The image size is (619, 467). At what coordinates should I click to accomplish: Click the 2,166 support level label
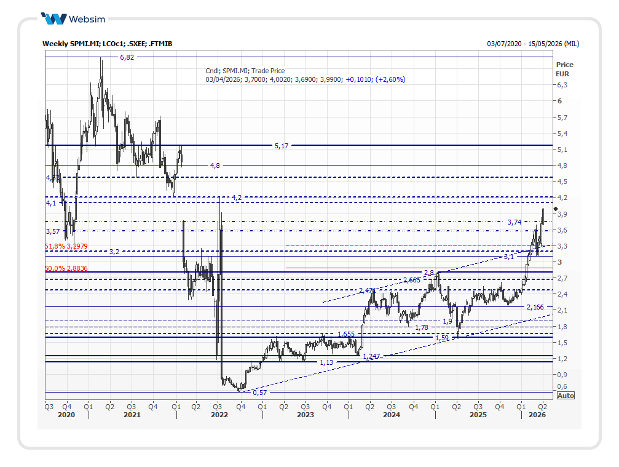tap(534, 307)
